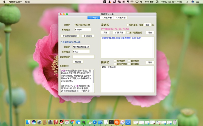The image size is (203, 126).
Task: Switch to the TCP服务器 tab
Action: (107, 18)
